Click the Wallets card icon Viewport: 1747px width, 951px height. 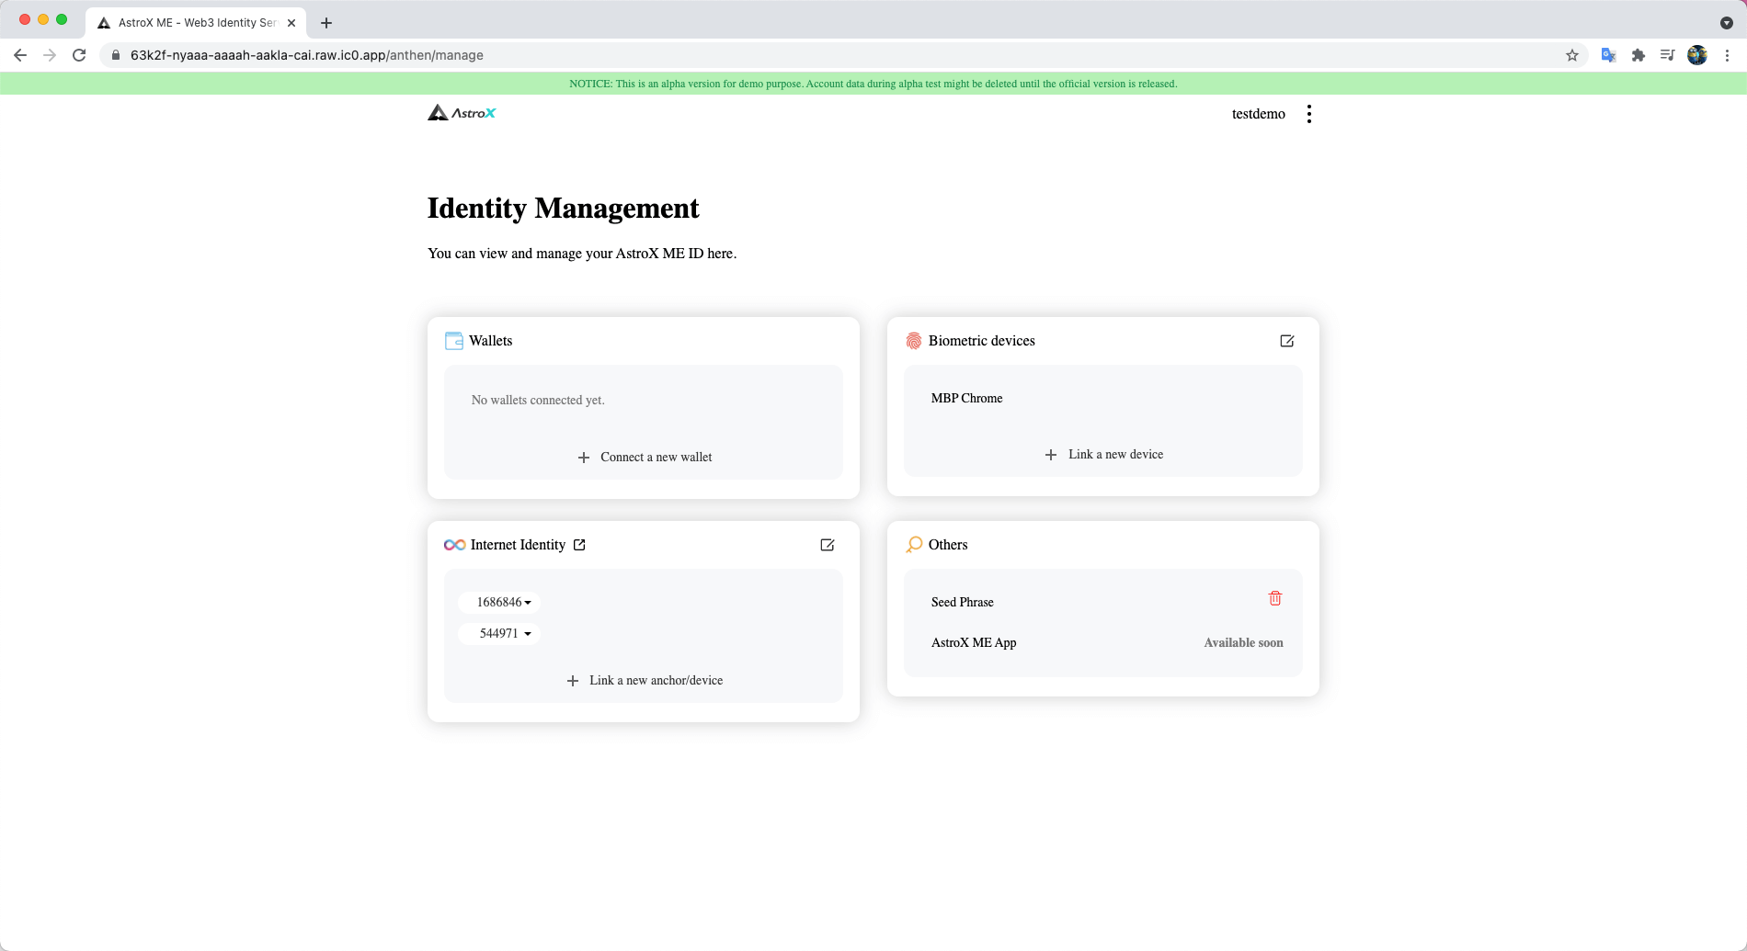point(454,341)
